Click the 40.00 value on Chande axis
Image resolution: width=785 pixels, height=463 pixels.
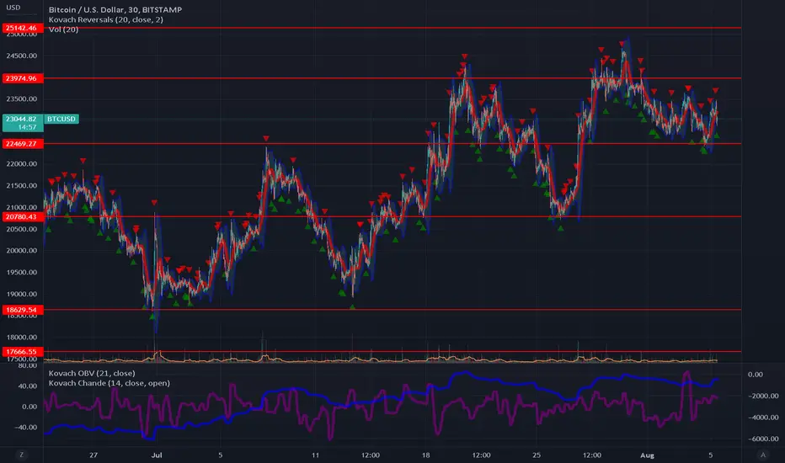tap(28, 386)
